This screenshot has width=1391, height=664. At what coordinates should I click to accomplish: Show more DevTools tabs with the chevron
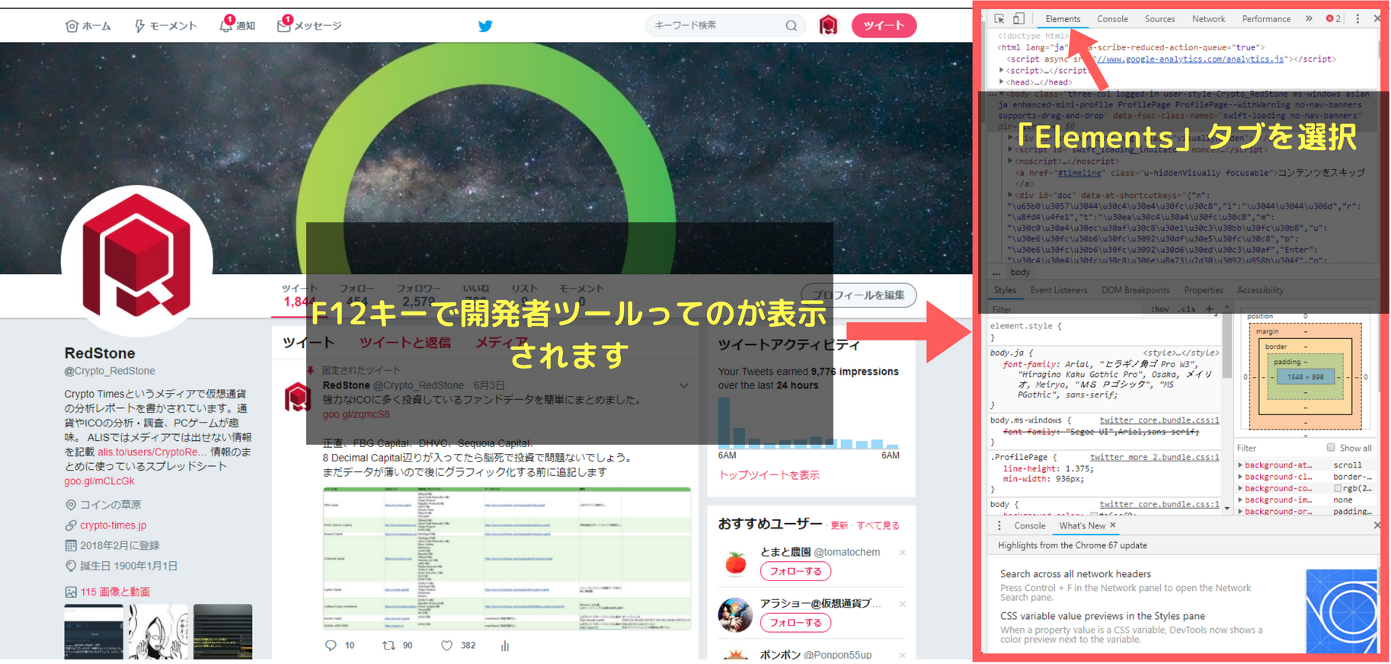1309,19
